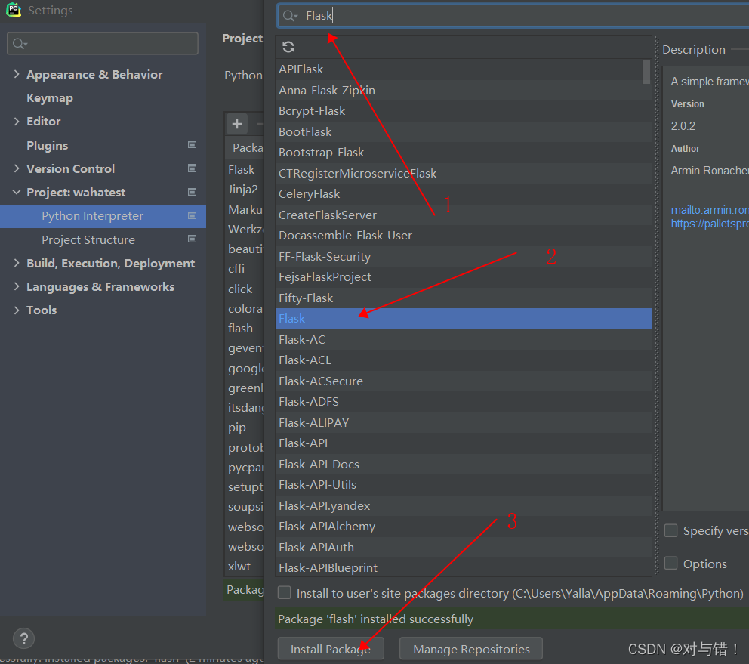Select APIFlask in available packages
749x664 pixels.
coord(464,69)
